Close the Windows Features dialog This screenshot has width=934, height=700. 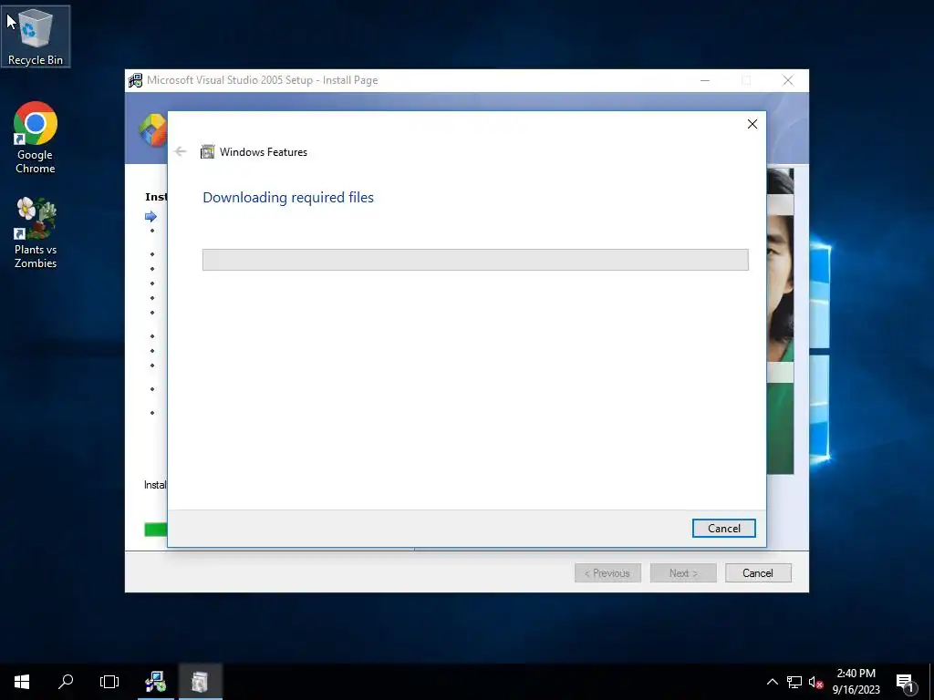coord(752,124)
